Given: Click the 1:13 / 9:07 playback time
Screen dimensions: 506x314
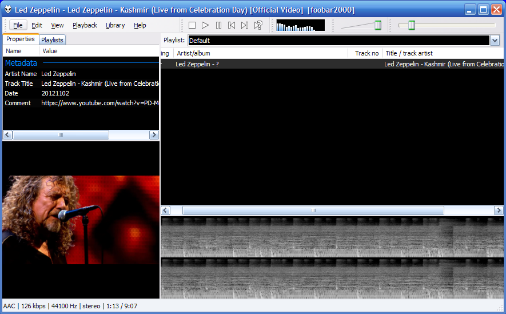Looking at the screenshot, I should [122, 306].
